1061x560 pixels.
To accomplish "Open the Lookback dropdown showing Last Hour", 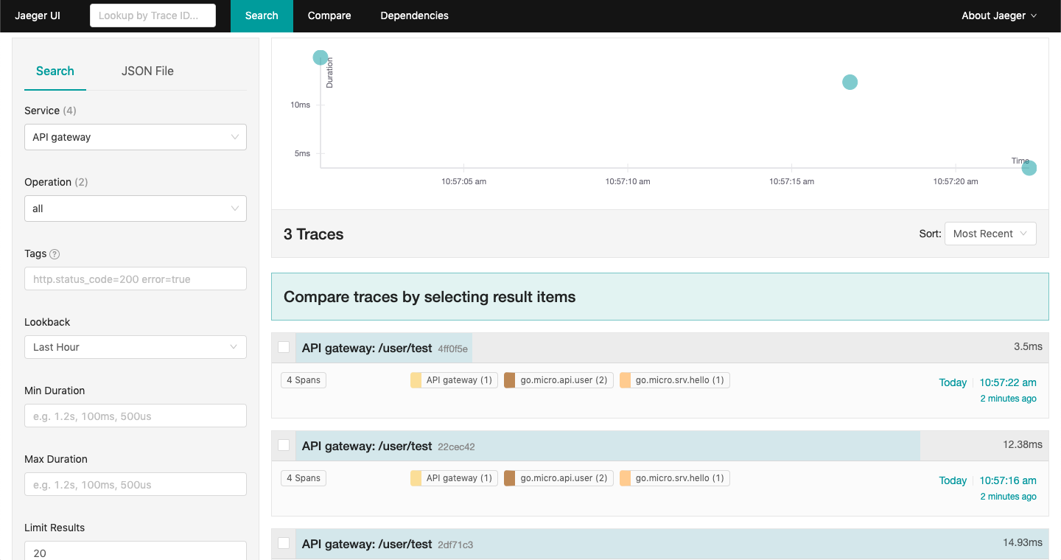I will [136, 347].
